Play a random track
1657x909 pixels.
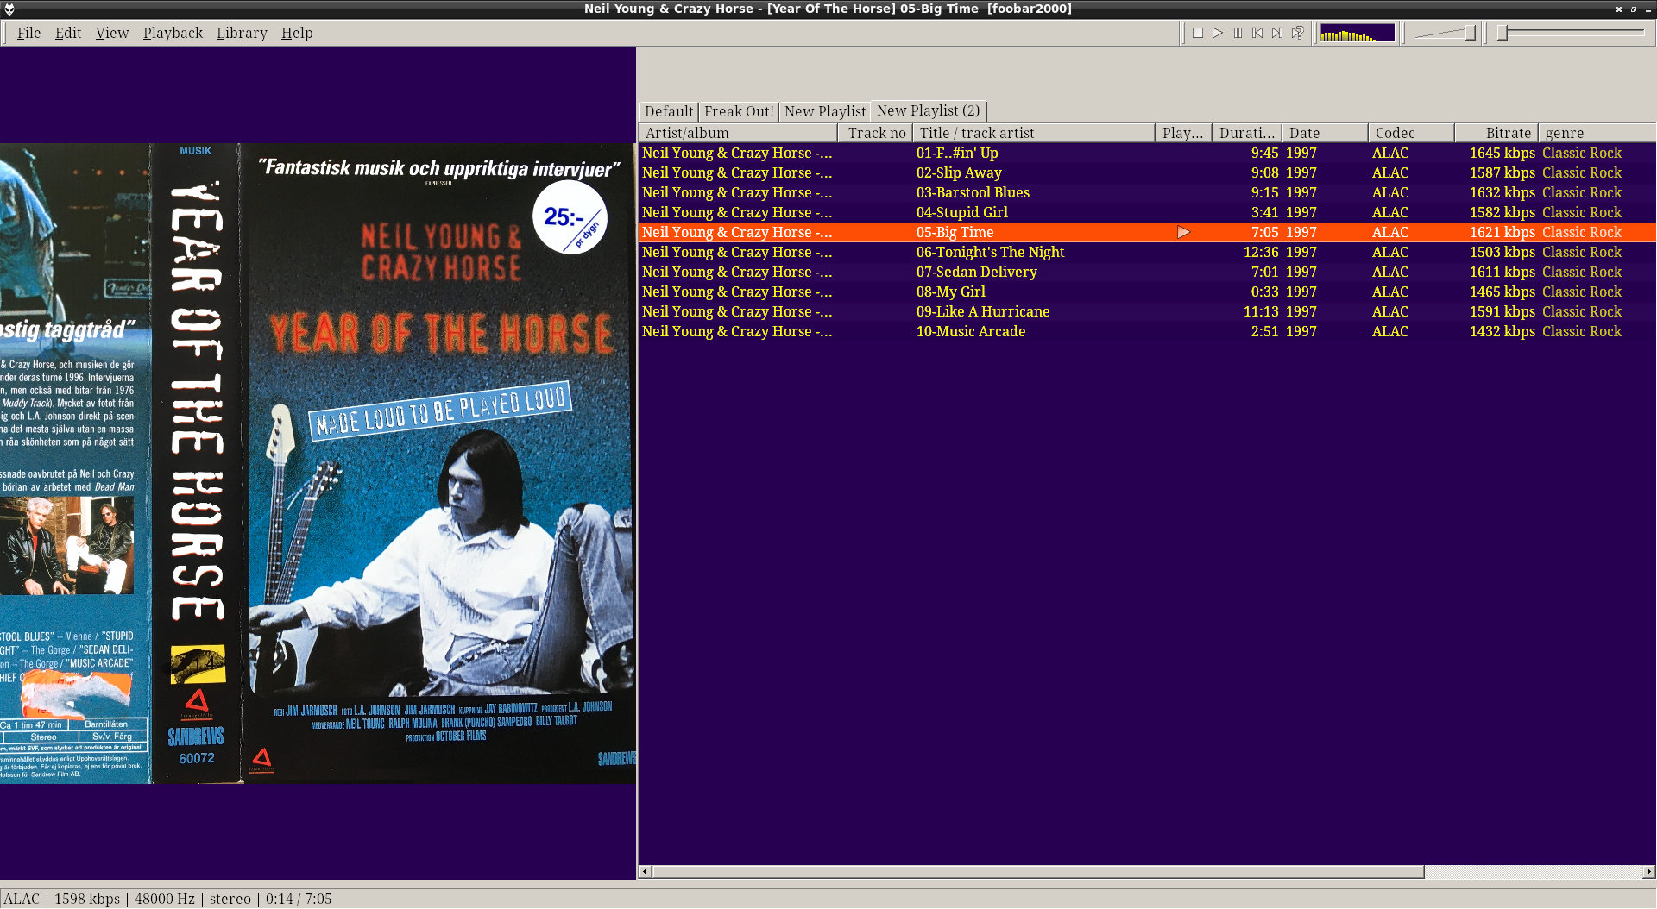1297,33
